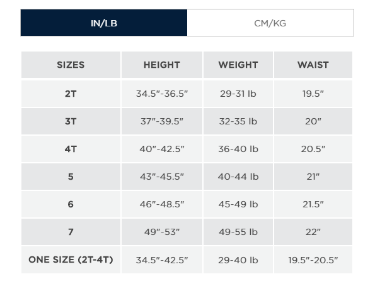Select the ONE SIZE (2T-4T) row label

[71, 259]
